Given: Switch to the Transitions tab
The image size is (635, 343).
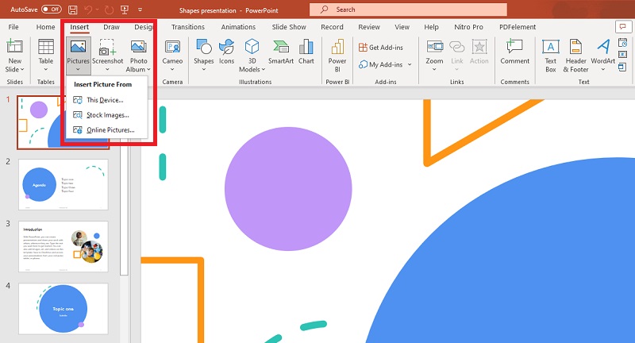Looking at the screenshot, I should (188, 27).
